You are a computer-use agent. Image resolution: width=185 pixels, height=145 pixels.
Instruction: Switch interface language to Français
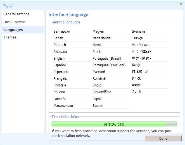60,79
